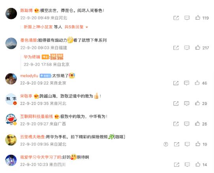Open 陈聪博's profile from username
Viewport: 214px width, 173px height.
coord(26,11)
